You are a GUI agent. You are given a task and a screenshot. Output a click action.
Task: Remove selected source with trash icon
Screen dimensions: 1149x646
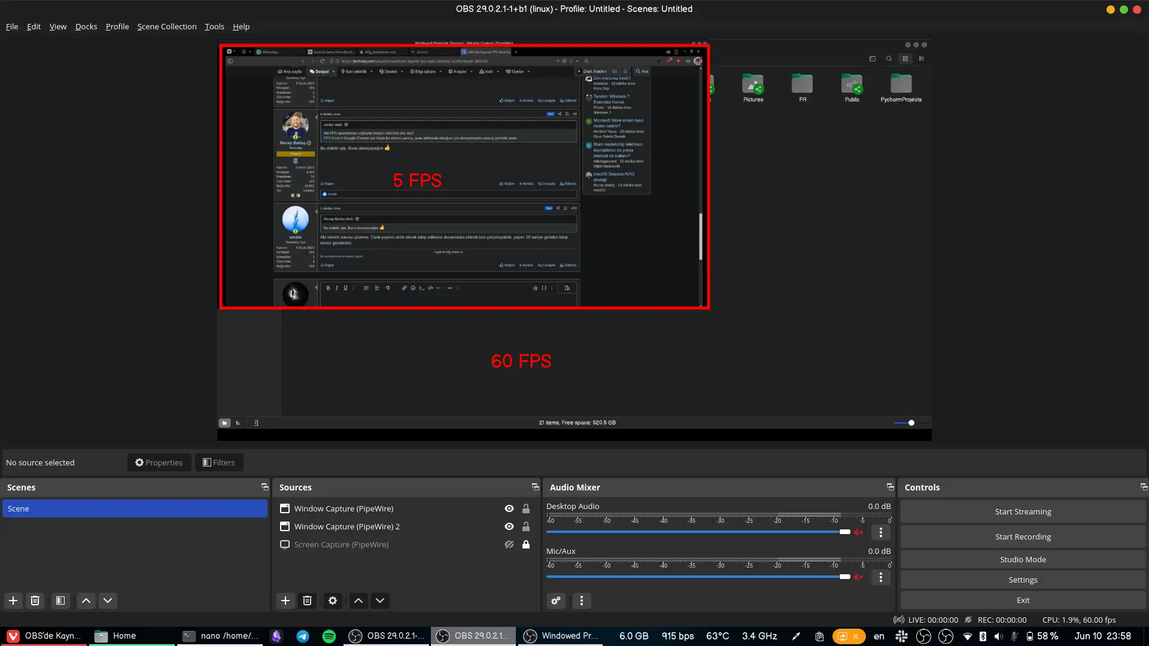point(307,601)
